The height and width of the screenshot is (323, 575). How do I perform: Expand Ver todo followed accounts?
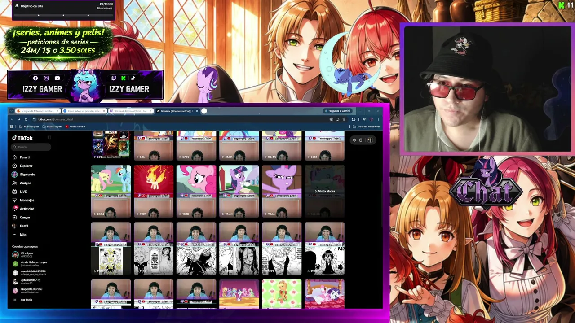click(23, 300)
